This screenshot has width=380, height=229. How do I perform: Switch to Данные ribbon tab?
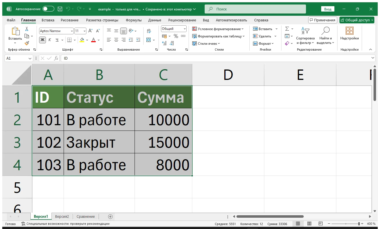point(155,20)
